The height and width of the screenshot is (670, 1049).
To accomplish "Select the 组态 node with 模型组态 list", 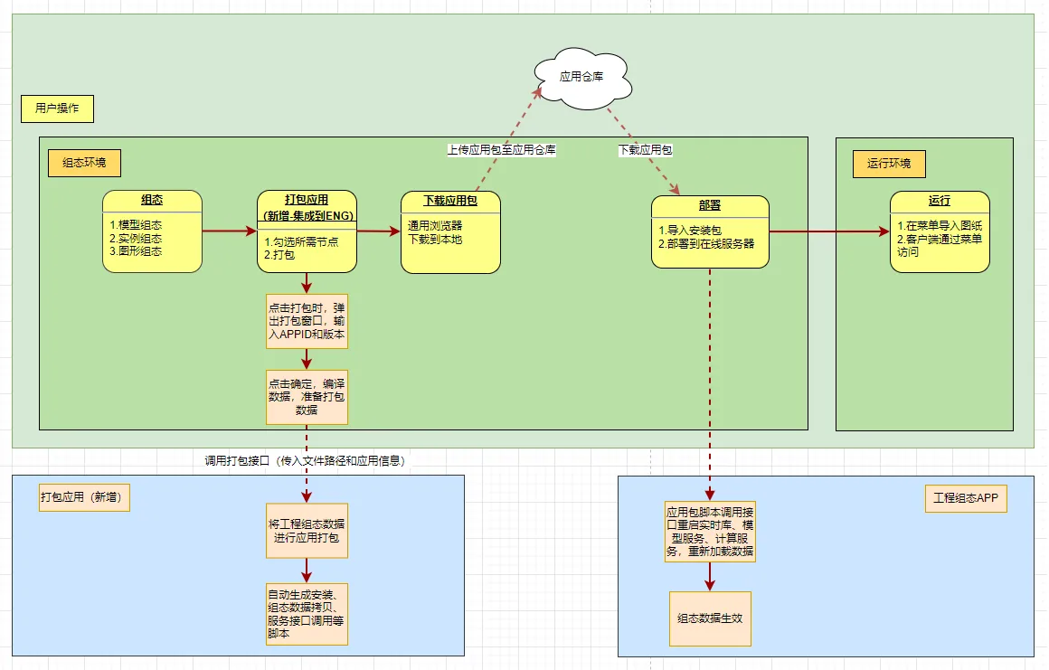I will [152, 231].
